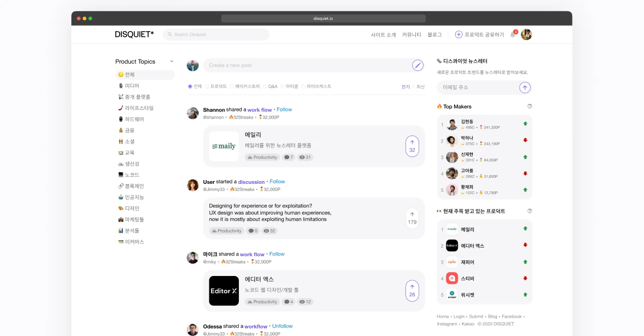Click the Search Disquiet field
The width and height of the screenshot is (644, 336).
(x=216, y=34)
